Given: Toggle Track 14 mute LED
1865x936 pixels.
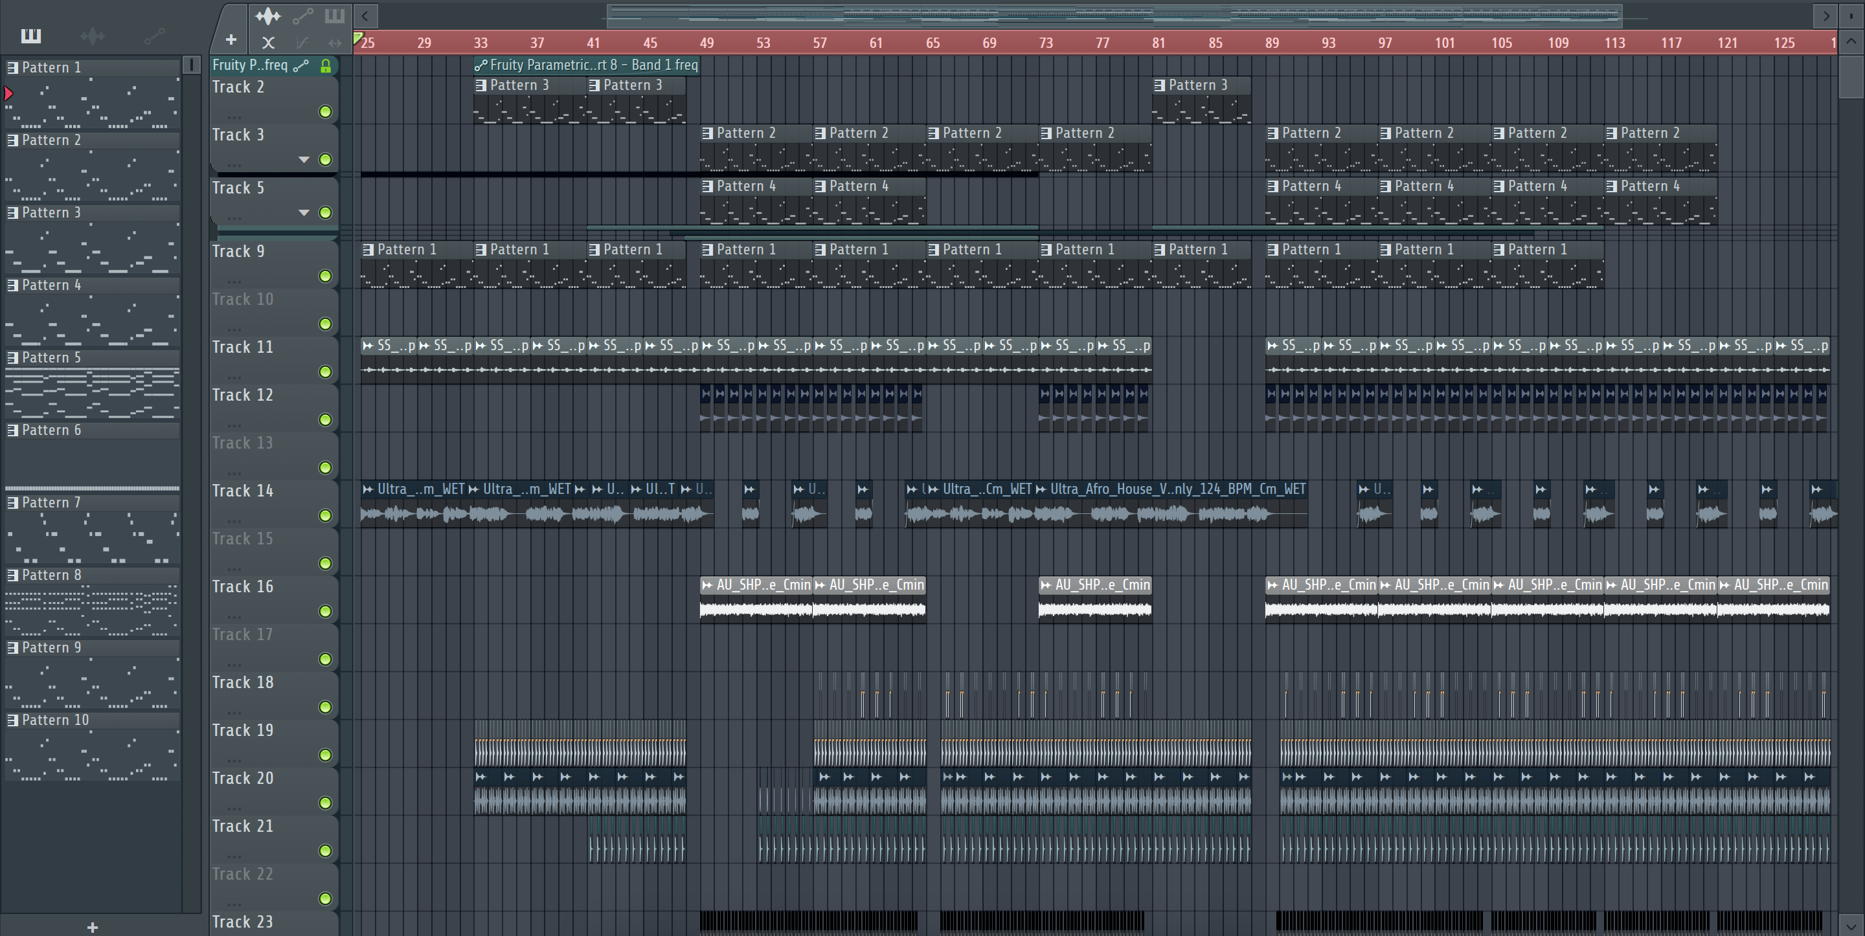Looking at the screenshot, I should pyautogui.click(x=326, y=515).
